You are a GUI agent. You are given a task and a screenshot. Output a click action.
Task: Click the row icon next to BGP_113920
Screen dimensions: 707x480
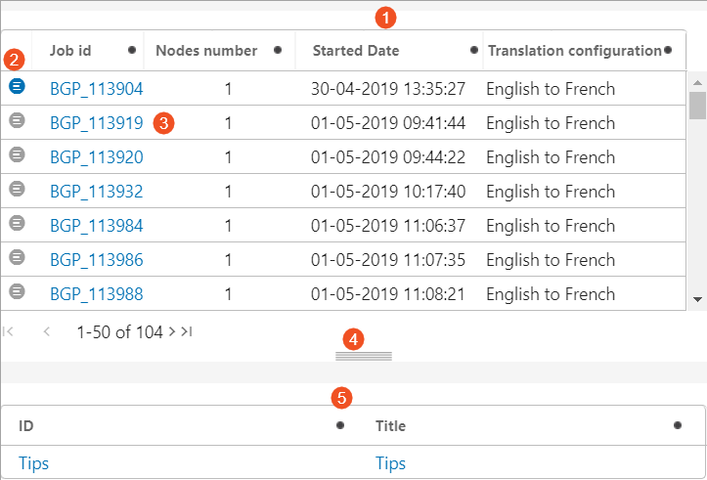tap(17, 154)
